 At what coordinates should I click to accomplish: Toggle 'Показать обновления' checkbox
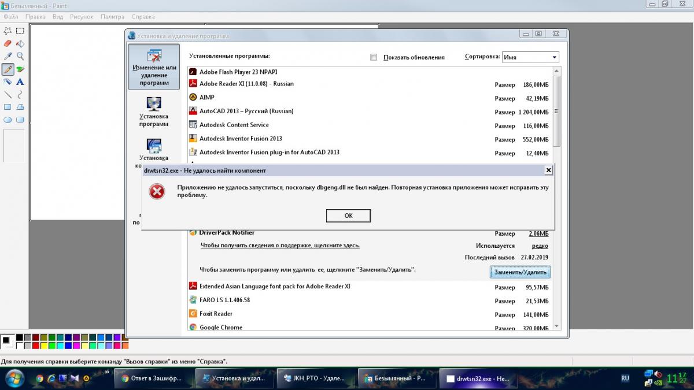374,57
